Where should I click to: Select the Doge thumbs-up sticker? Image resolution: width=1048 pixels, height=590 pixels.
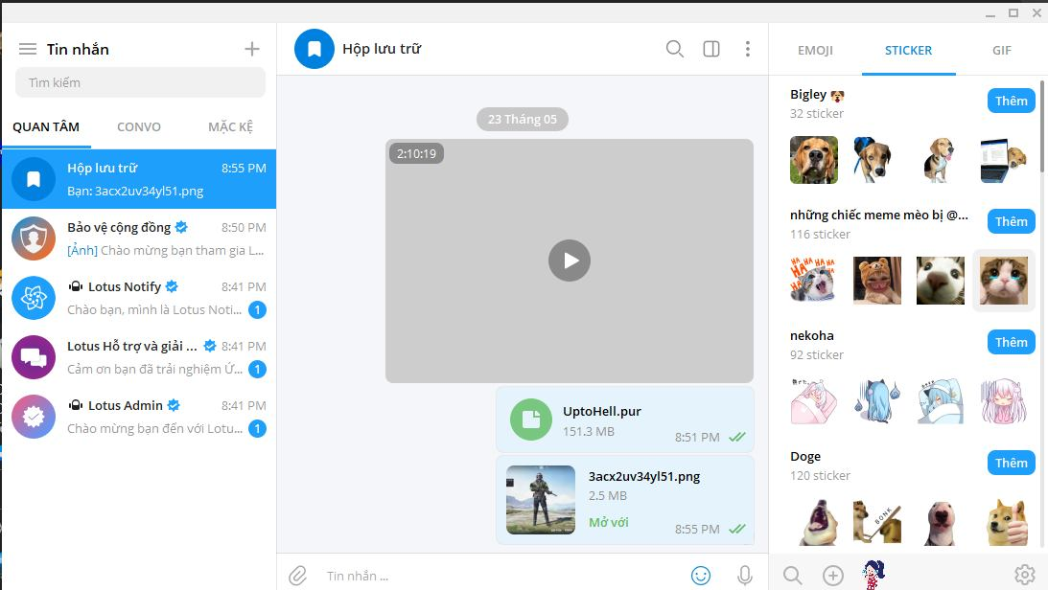click(1007, 522)
